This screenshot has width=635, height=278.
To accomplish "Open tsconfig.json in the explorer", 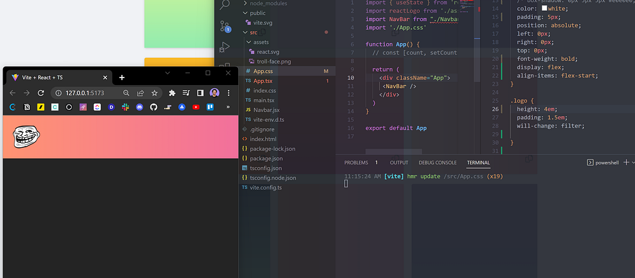I will 265,168.
